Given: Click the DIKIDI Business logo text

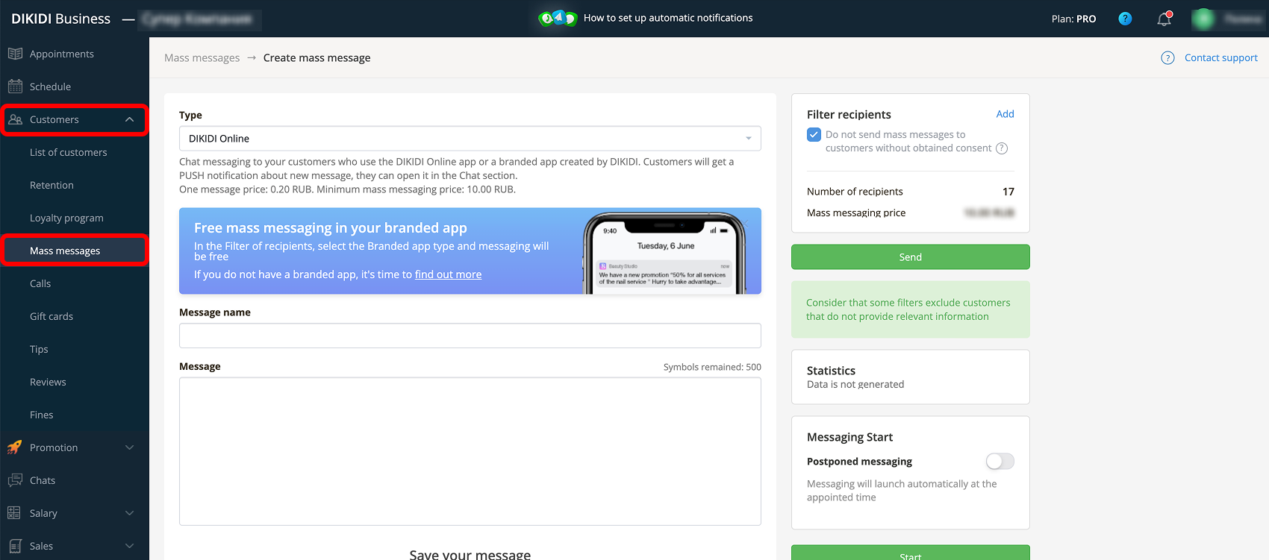Looking at the screenshot, I should pyautogui.click(x=60, y=19).
